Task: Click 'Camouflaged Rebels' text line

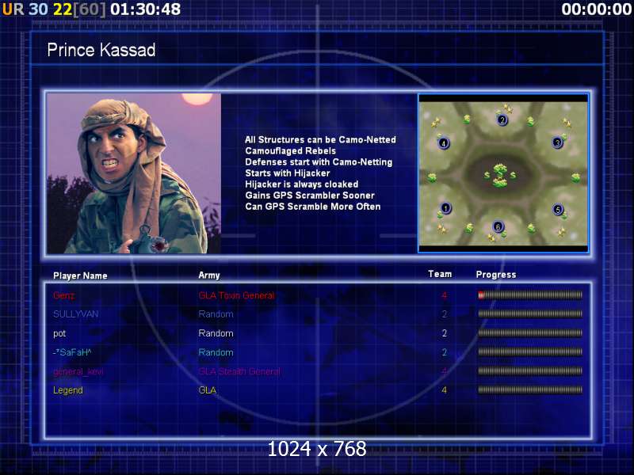Action: tap(290, 151)
